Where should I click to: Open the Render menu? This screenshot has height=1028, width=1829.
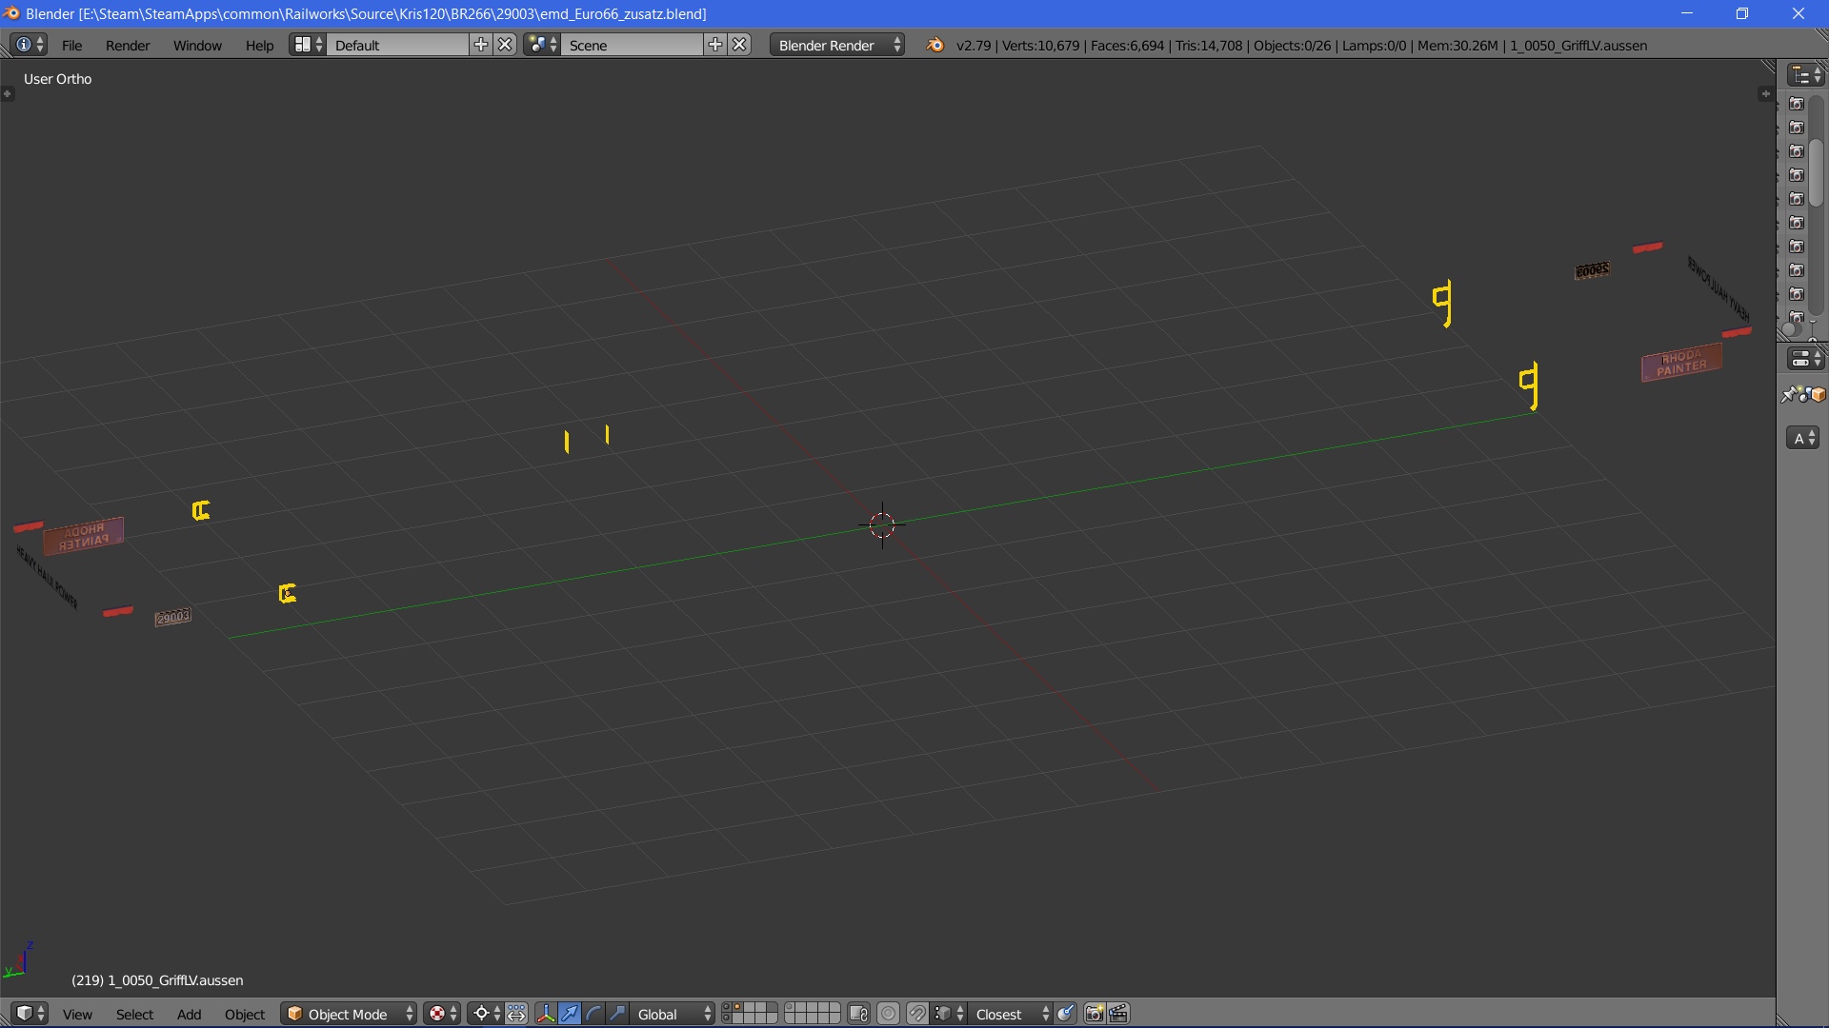127,45
